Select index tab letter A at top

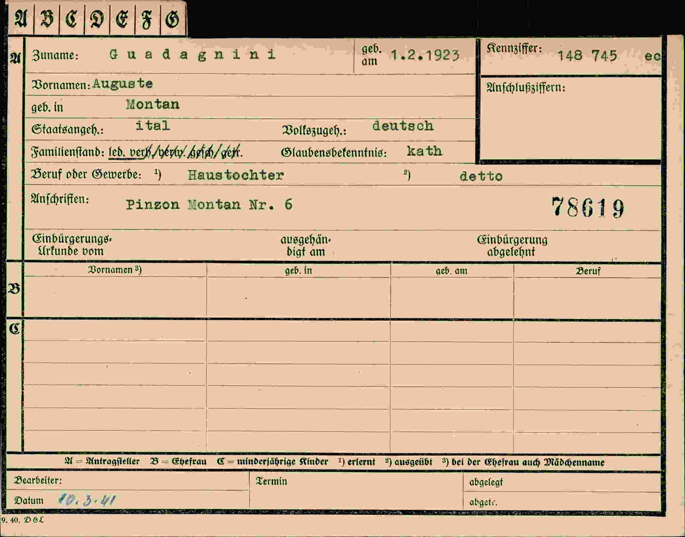pyautogui.click(x=21, y=18)
